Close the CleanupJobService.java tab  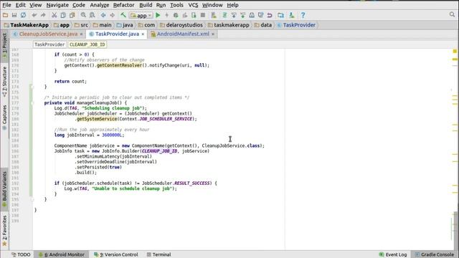[x=81, y=34]
